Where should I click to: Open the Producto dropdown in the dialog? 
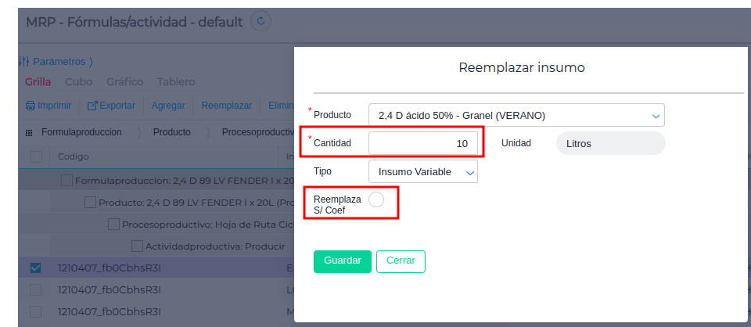point(516,115)
